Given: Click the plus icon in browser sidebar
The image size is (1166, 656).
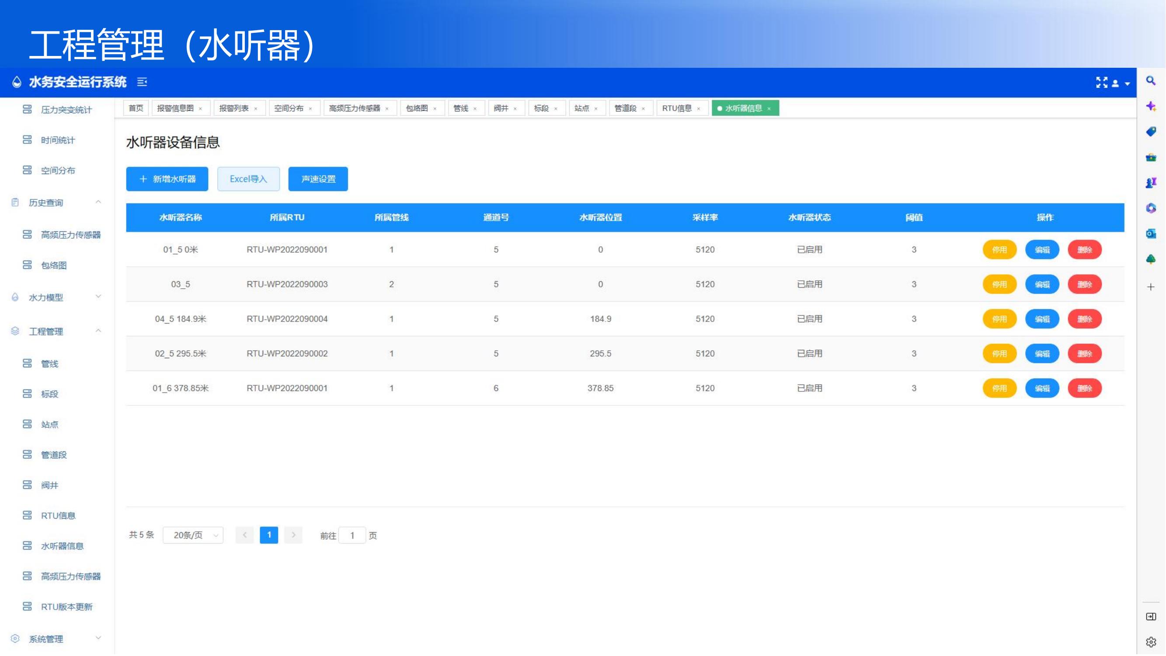Looking at the screenshot, I should [x=1151, y=287].
